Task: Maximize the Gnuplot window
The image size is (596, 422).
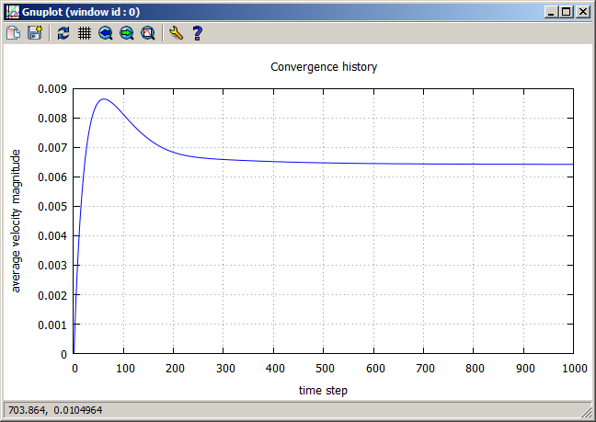Action: pos(566,12)
